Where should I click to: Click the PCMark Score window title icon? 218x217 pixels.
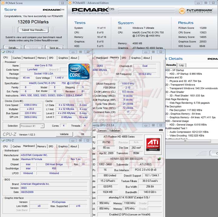(3, 3)
